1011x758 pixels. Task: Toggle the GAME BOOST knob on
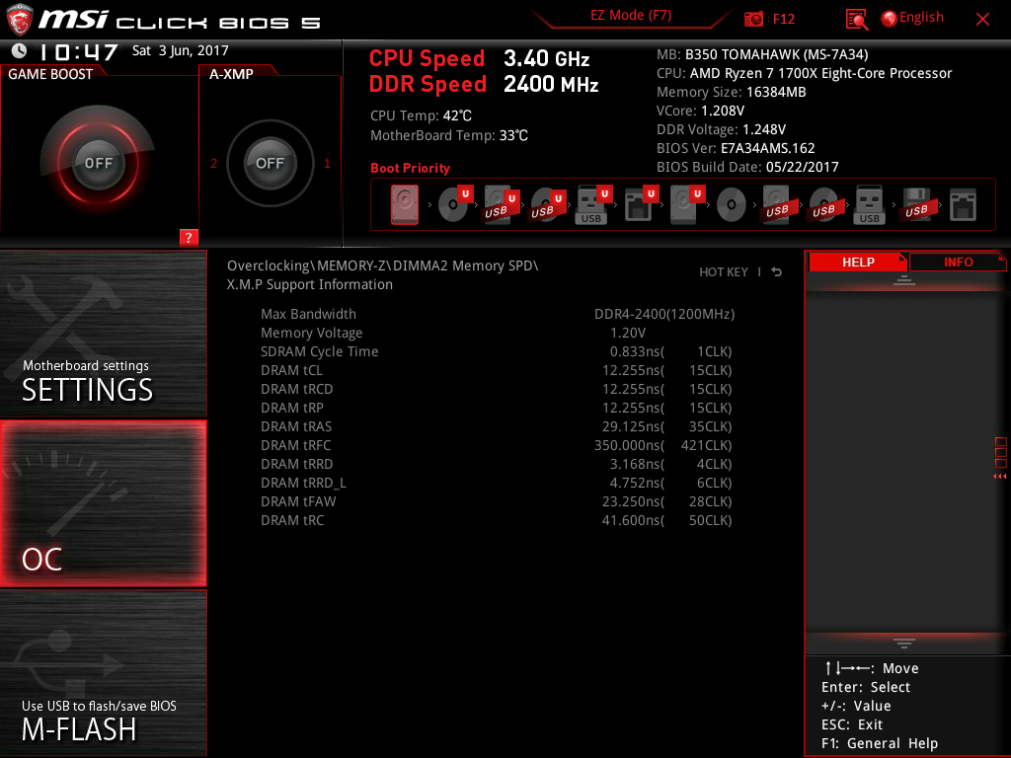(x=98, y=163)
